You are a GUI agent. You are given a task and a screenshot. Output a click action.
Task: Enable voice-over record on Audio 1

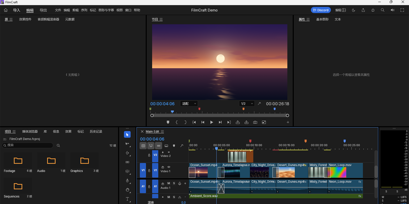(x=180, y=183)
